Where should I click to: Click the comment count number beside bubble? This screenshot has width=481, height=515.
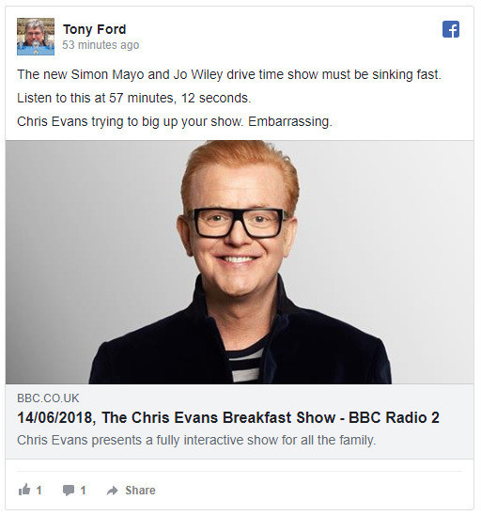click(x=83, y=491)
